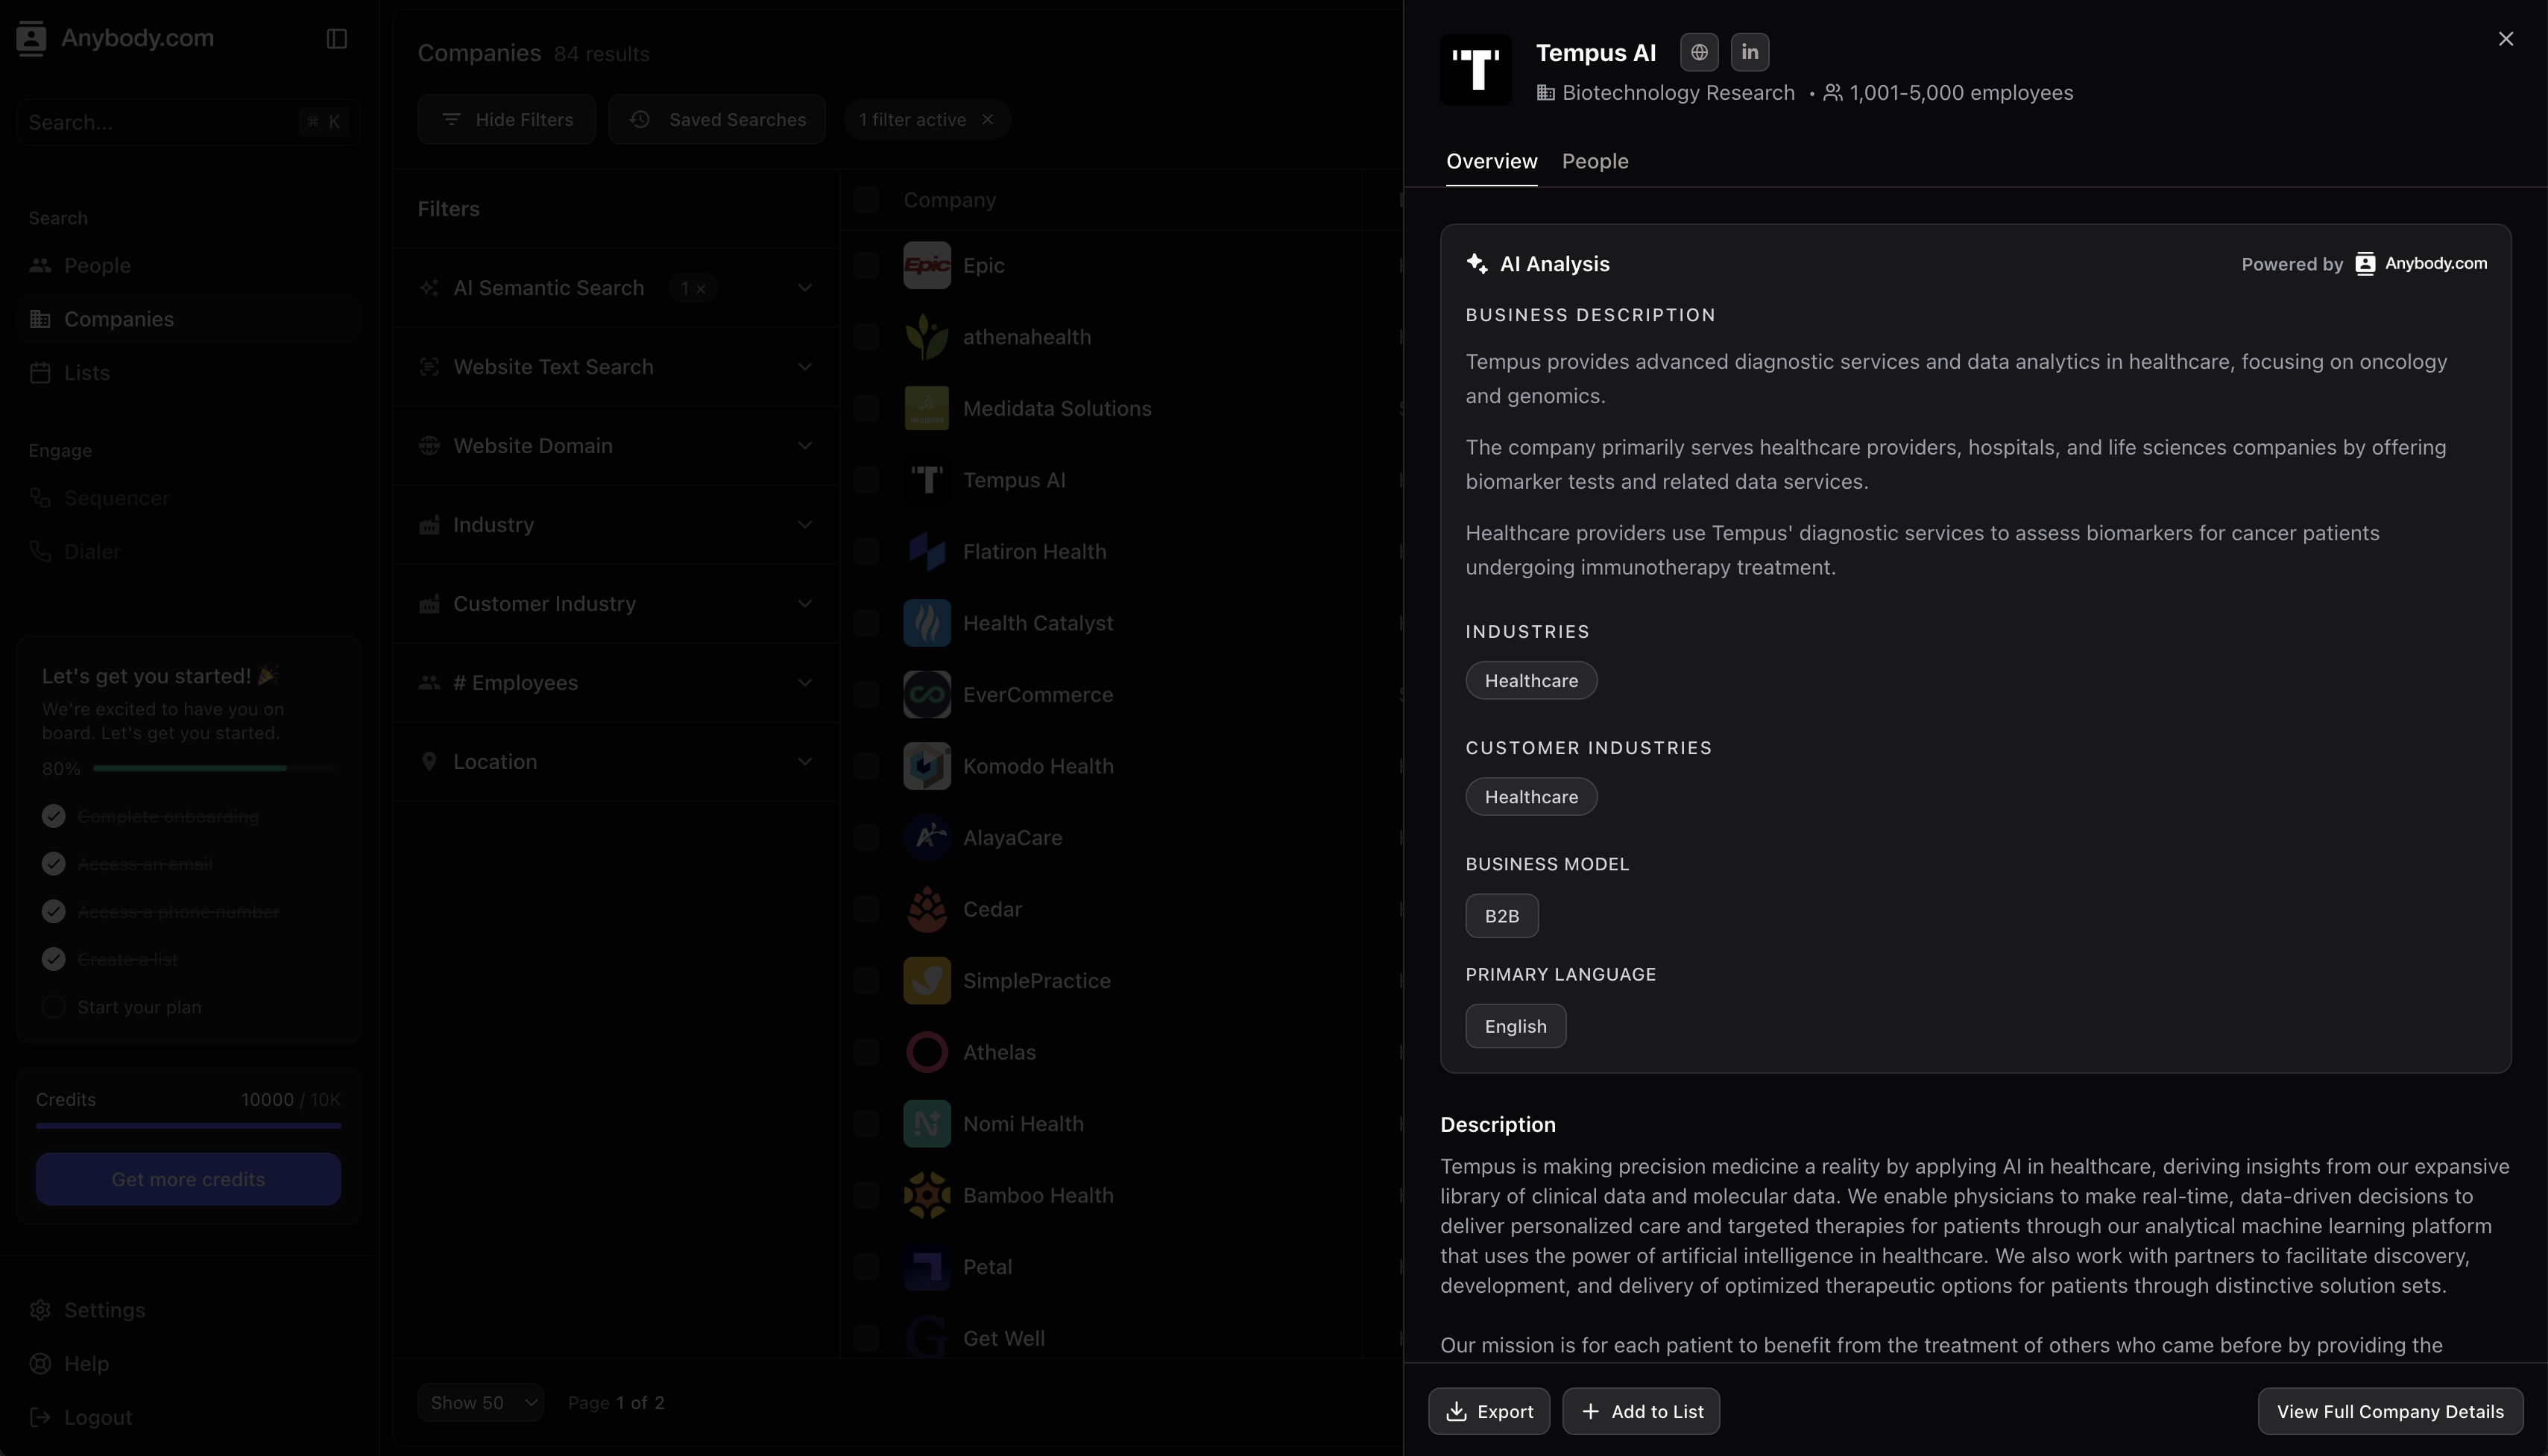
Task: Click Add to List button
Action: pos(1641,1411)
